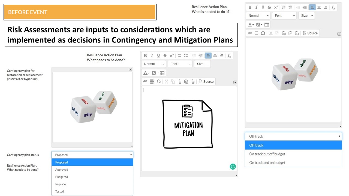Insert a numbered list in the middle editor

[x=179, y=56]
